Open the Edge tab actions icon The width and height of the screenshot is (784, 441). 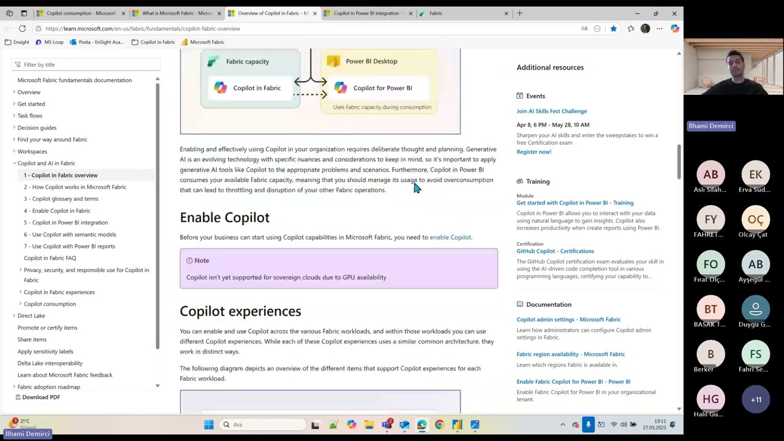pyautogui.click(x=24, y=13)
